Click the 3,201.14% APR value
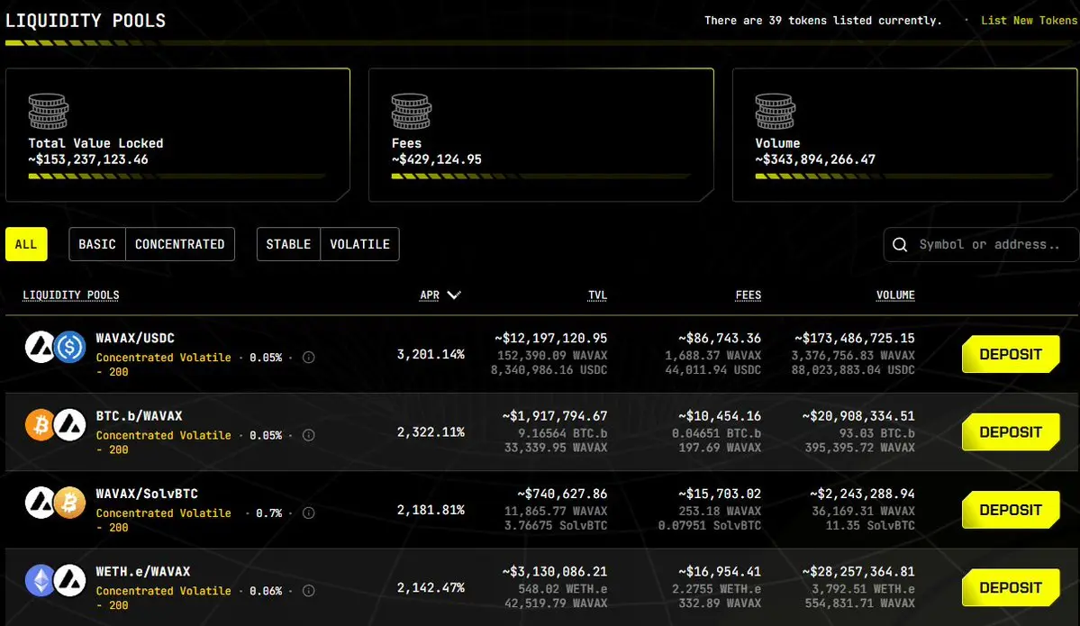This screenshot has height=626, width=1080. click(431, 354)
